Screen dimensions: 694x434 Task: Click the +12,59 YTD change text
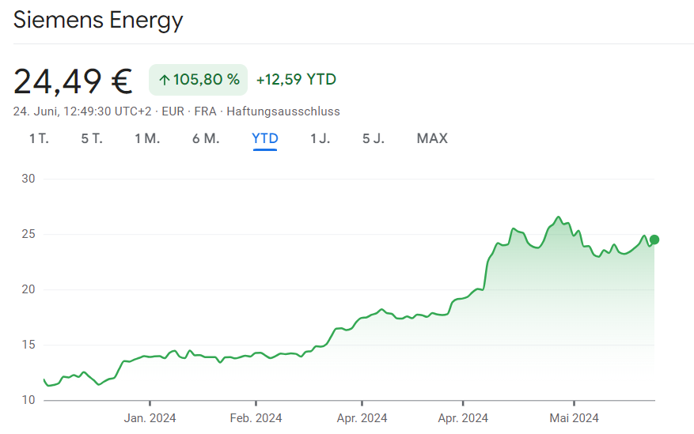tap(296, 80)
